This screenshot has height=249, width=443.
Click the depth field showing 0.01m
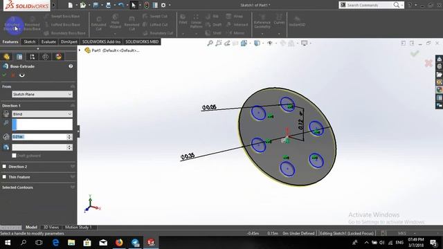click(39, 137)
